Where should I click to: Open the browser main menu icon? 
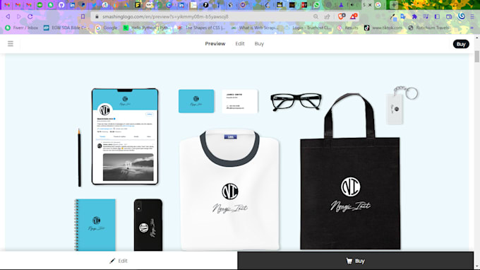[472, 17]
